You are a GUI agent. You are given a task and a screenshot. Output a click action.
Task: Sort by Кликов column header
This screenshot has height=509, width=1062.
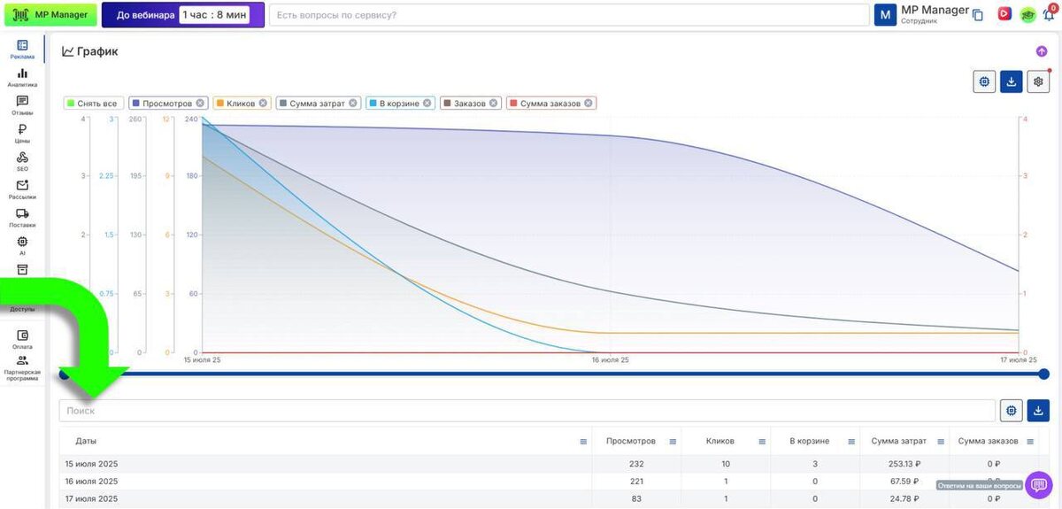pos(720,441)
